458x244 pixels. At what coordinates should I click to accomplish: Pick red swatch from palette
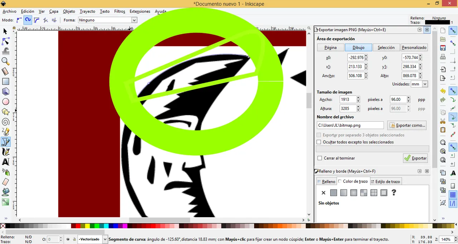(78, 226)
